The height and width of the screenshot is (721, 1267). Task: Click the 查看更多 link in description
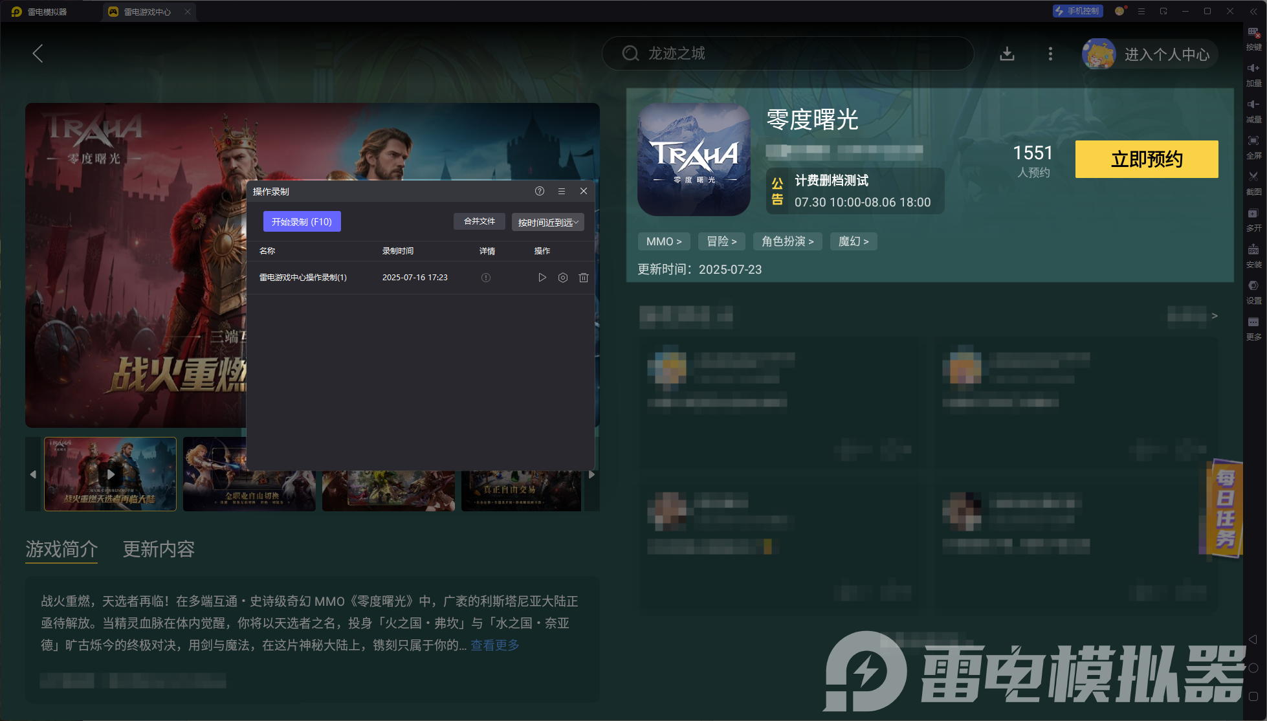495,645
